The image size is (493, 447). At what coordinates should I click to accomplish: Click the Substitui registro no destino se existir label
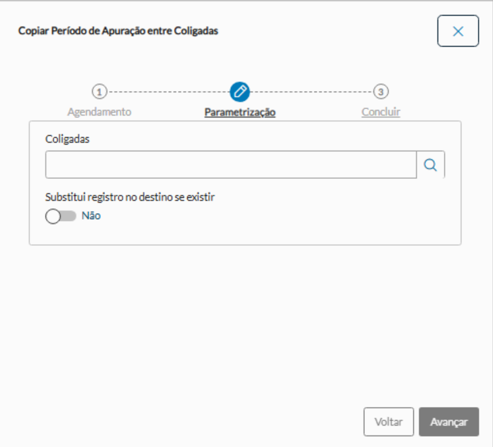(130, 197)
